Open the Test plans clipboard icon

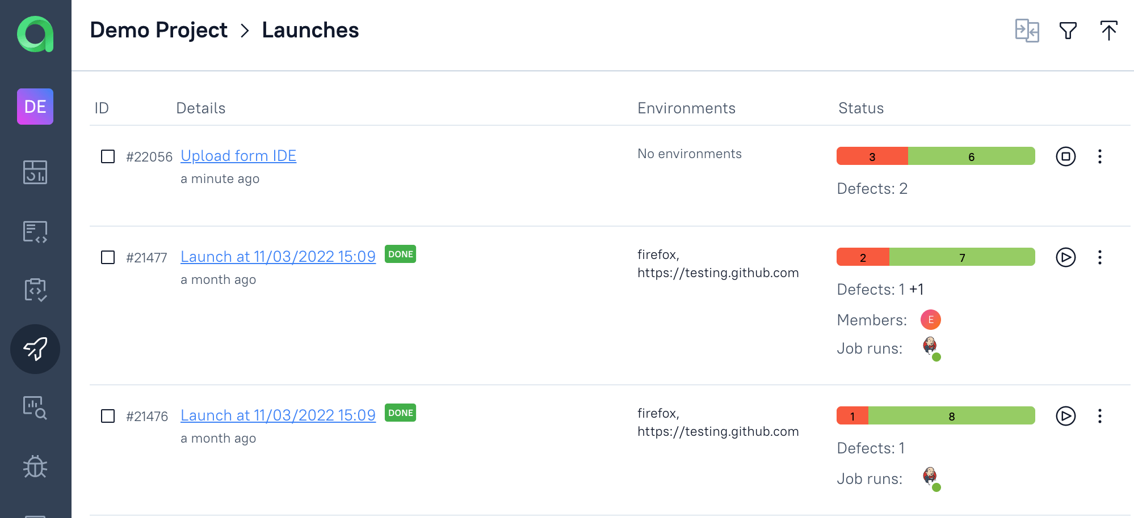click(x=35, y=290)
